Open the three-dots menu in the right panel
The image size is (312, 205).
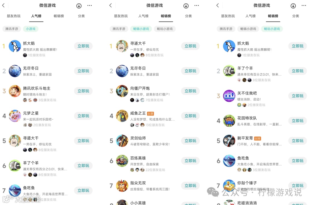304,5
